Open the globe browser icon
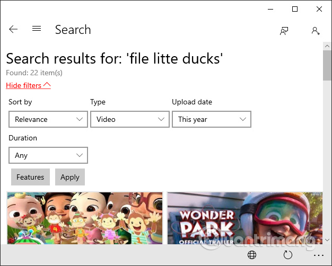 (252, 255)
